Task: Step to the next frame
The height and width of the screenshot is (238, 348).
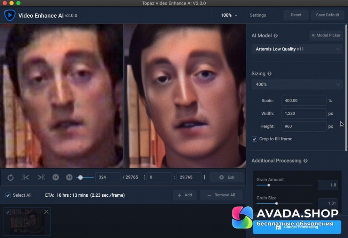Action: (x=69, y=178)
